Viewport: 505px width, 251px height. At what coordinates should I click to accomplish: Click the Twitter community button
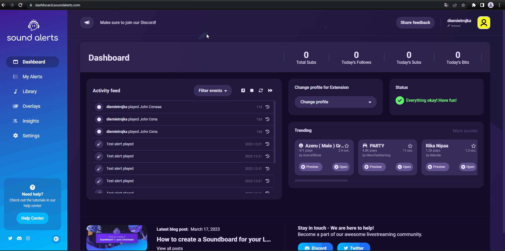(x=354, y=247)
